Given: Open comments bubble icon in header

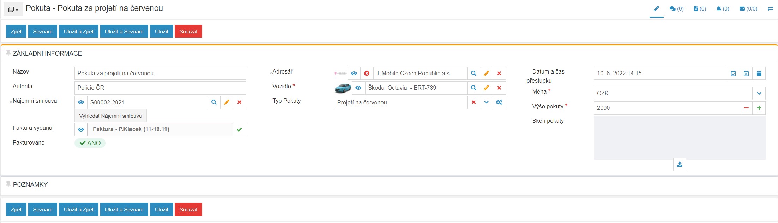Looking at the screenshot, I should pyautogui.click(x=676, y=9).
